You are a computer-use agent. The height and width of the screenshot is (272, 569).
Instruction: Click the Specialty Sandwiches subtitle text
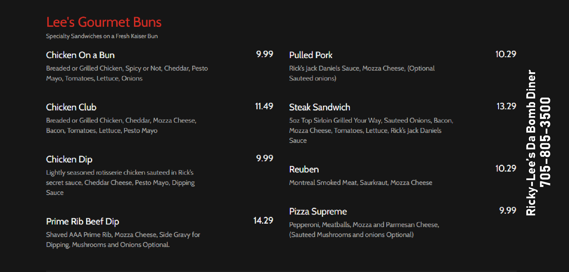[102, 36]
